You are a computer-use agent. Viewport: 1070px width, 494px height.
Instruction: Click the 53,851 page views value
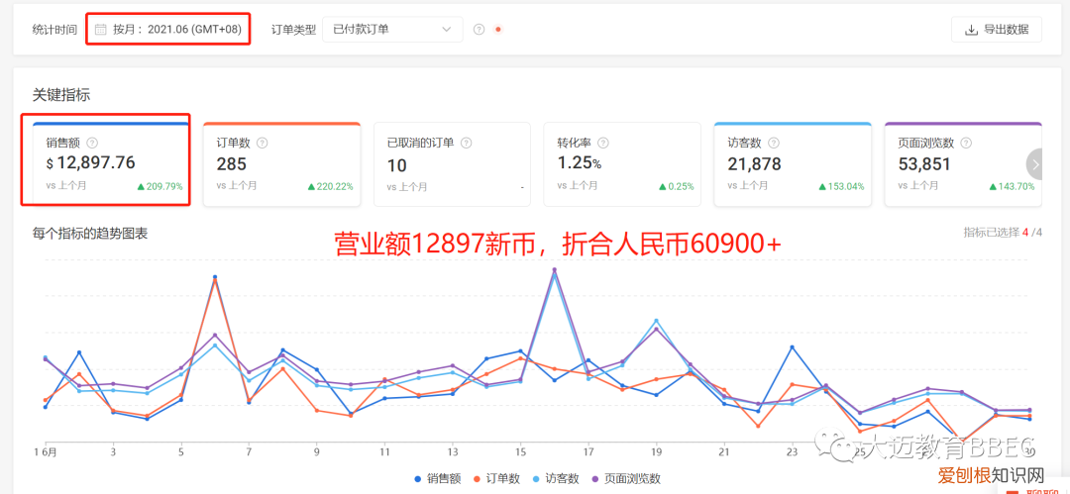click(x=924, y=163)
